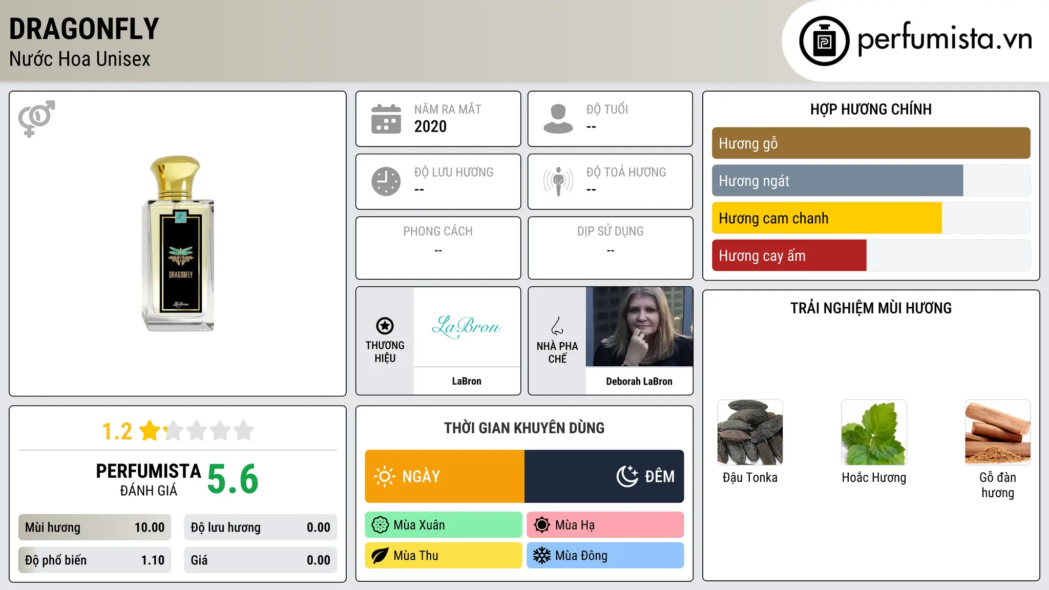Choose the Mùa Đông season tag
Image resolution: width=1049 pixels, height=590 pixels.
(x=605, y=556)
